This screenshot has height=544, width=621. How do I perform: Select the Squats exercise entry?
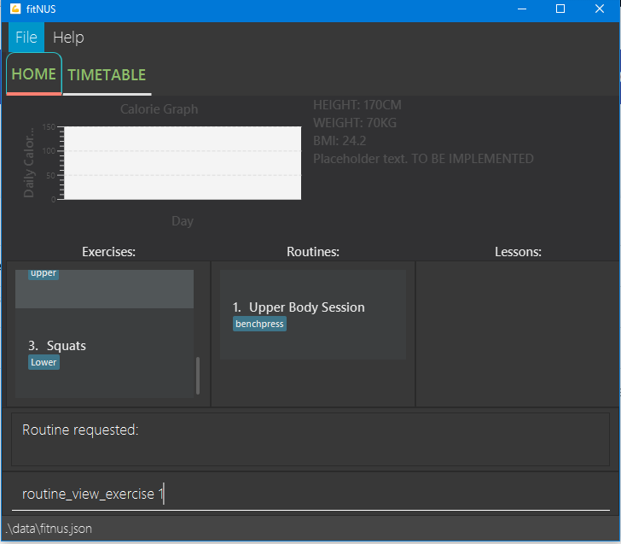coord(104,354)
